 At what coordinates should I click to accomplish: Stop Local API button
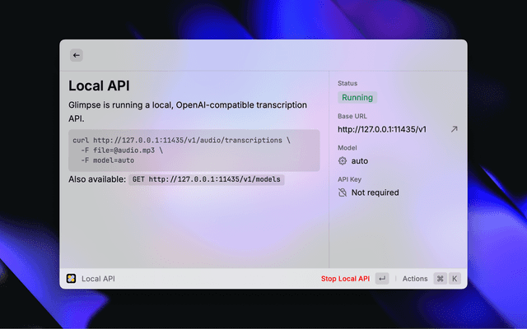[x=345, y=279]
